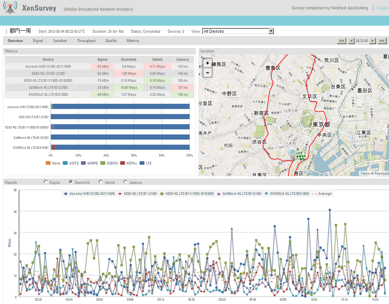Open the Location tab

pyautogui.click(x=60, y=41)
